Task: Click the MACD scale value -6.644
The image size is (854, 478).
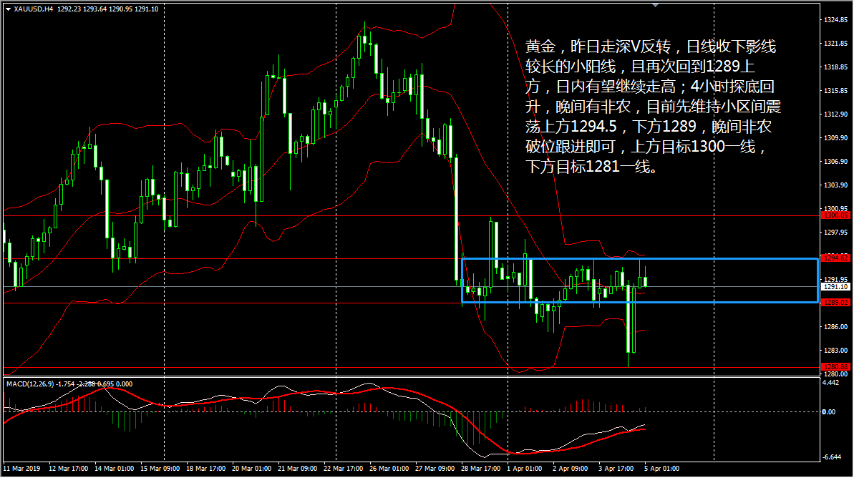Action: [x=832, y=457]
